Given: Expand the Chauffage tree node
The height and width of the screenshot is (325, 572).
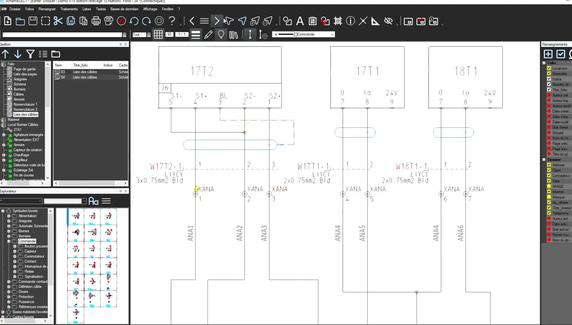Looking at the screenshot, I should pos(4,155).
